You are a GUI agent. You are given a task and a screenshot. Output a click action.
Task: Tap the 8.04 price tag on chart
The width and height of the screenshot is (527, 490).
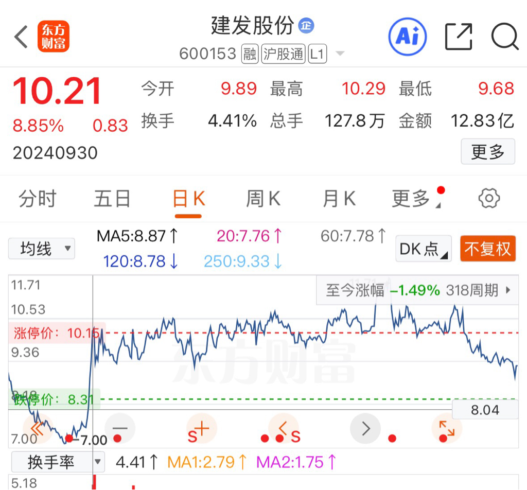485,410
